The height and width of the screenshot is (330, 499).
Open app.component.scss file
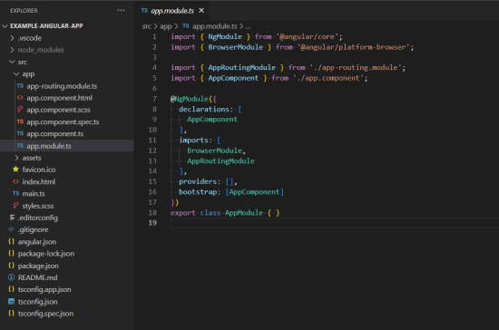58,110
